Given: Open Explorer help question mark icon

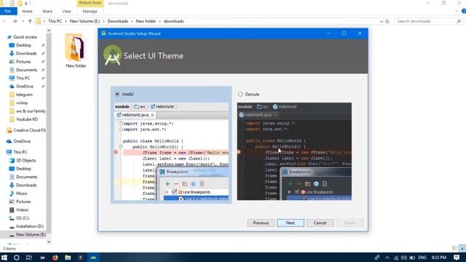Looking at the screenshot, I should (463, 12).
